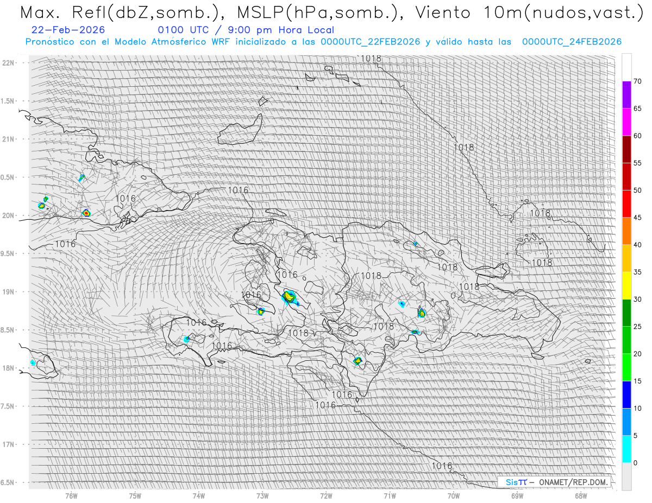652x503 pixels.
Task: Click the colorbar value label '35'
Action: pyautogui.click(x=637, y=272)
